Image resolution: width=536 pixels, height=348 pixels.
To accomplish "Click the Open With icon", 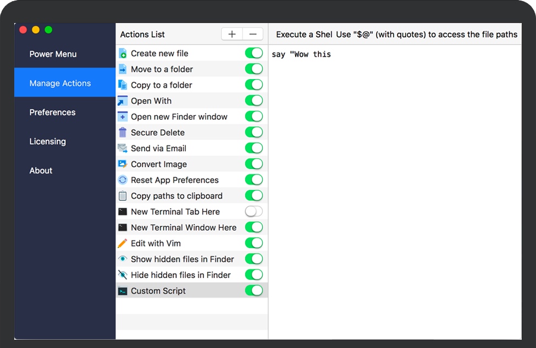I will point(123,101).
